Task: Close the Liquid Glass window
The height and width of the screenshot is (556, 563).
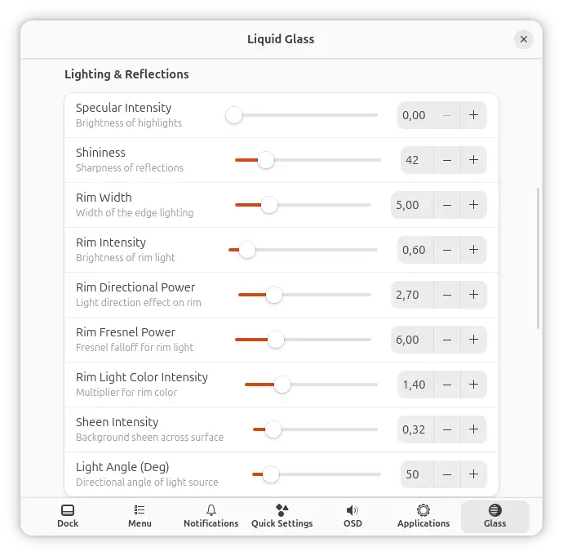Action: point(524,39)
